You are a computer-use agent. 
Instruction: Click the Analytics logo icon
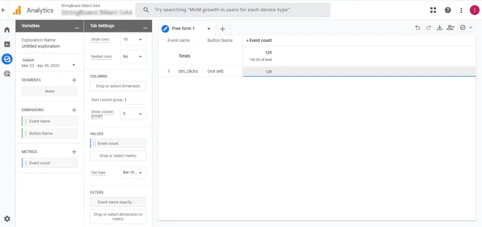16,10
